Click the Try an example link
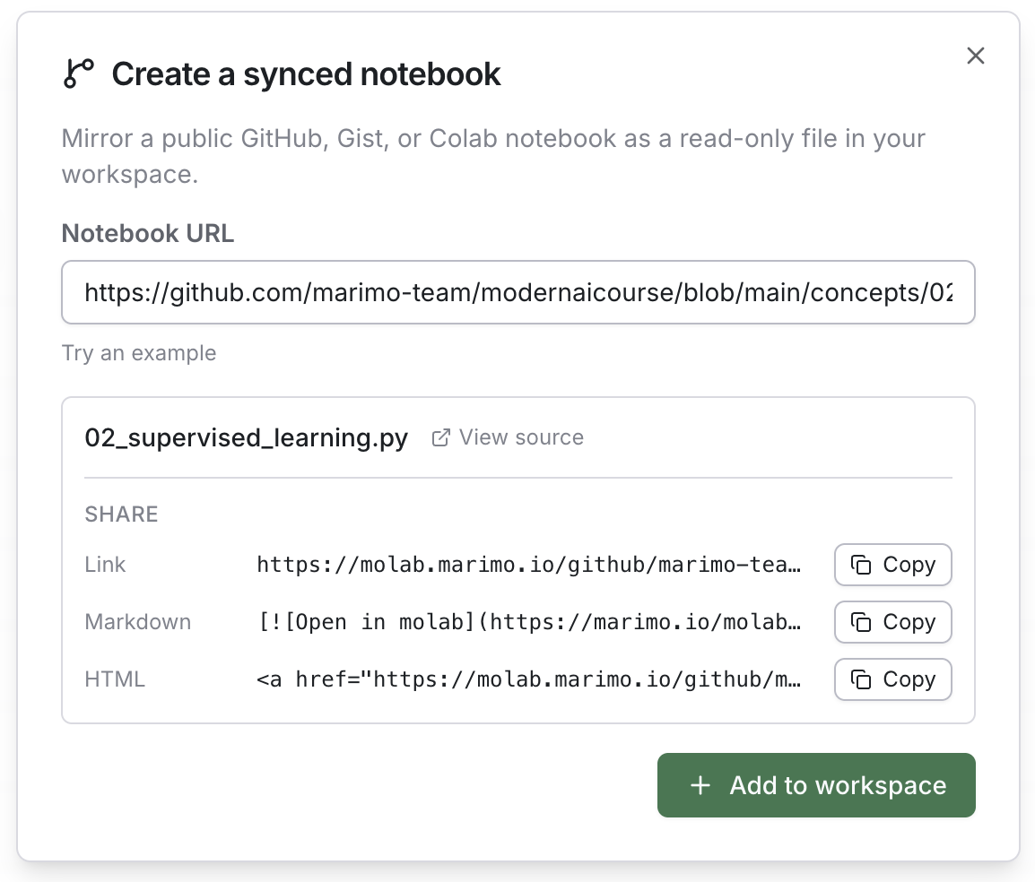 tap(139, 353)
